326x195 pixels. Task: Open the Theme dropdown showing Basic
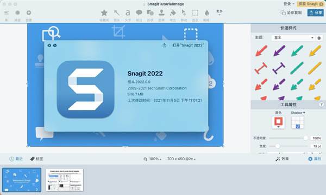coord(293,38)
